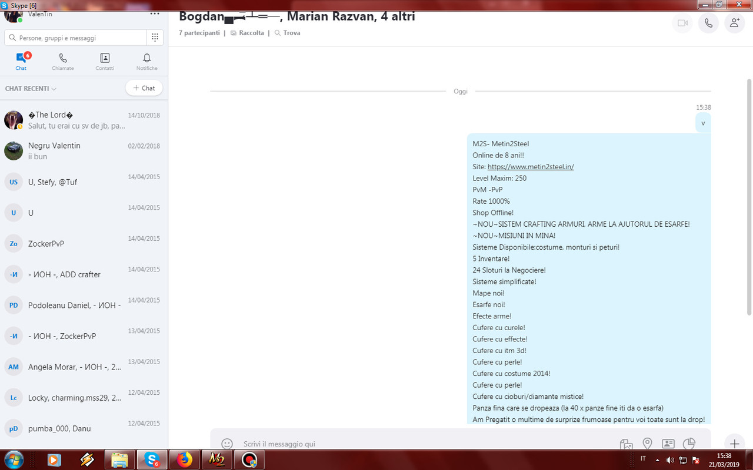The width and height of the screenshot is (753, 470).
Task: Attach files or media icon
Action: (626, 444)
